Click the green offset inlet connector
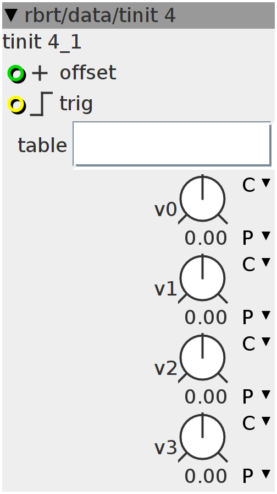This screenshot has width=277, height=494. pos(16,74)
